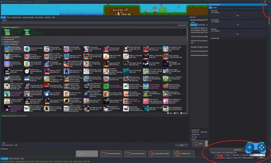Screen dimensions: 271x163
Task: Enable Sleep after downloading
Action: [x=225, y=155]
